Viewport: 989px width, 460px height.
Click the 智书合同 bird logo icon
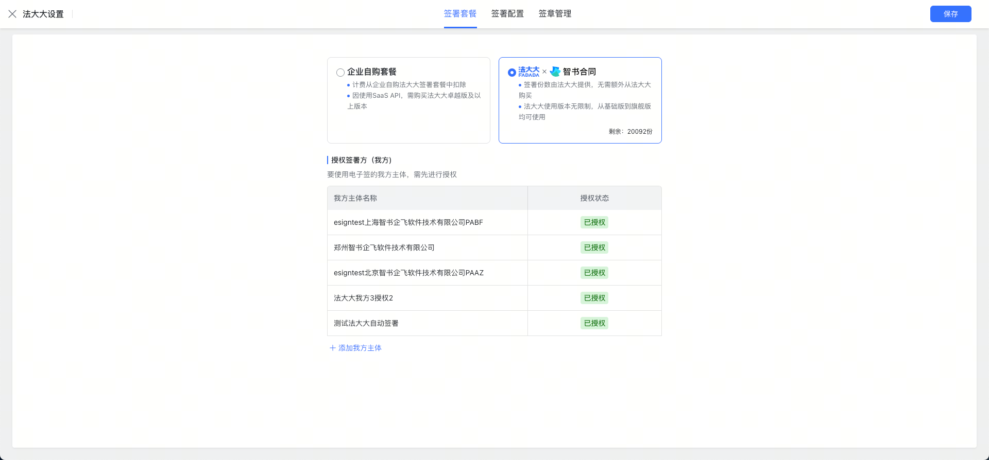point(555,72)
